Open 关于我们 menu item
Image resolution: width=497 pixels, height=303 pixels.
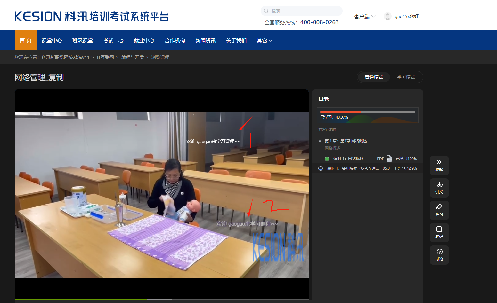(x=236, y=40)
